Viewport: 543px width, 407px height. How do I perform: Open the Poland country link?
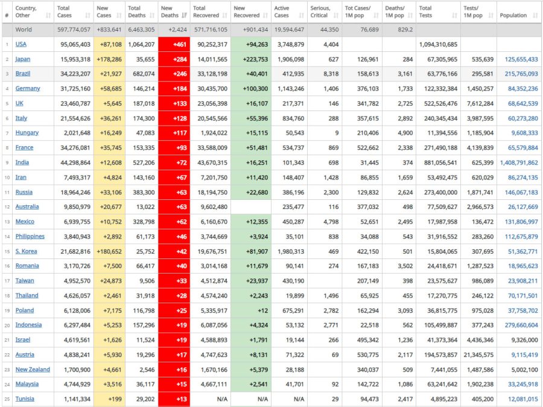[x=25, y=310]
